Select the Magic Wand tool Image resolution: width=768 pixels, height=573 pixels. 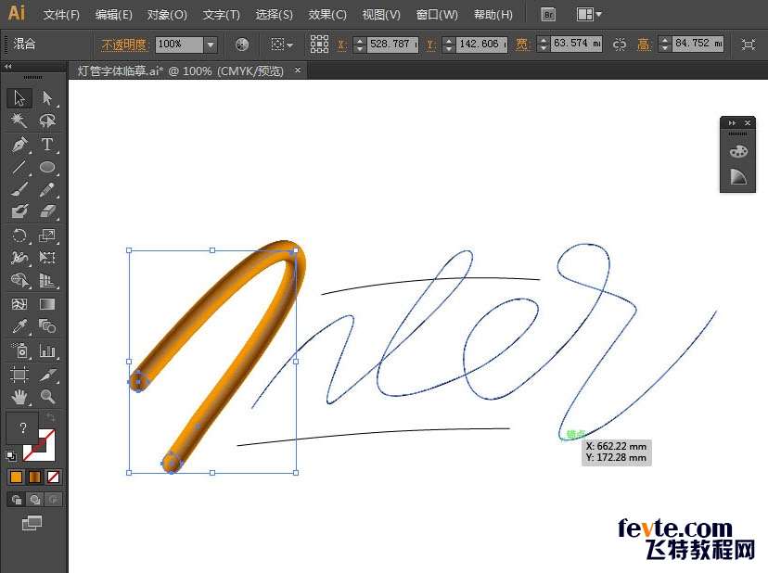tap(19, 121)
